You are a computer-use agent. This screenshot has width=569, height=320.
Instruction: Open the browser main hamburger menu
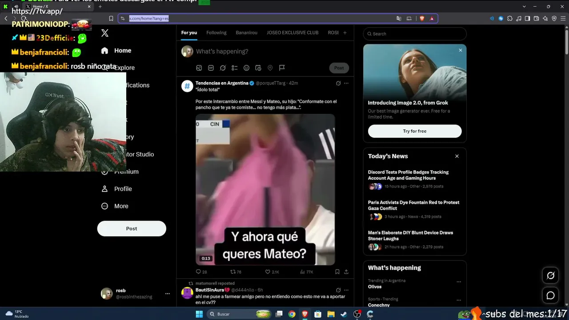point(563,18)
